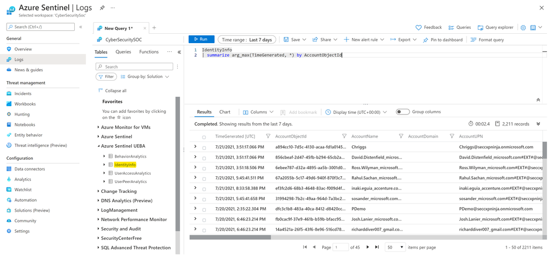The height and width of the screenshot is (257, 553).
Task: Change the 50 items per page dropdown
Action: pyautogui.click(x=395, y=248)
